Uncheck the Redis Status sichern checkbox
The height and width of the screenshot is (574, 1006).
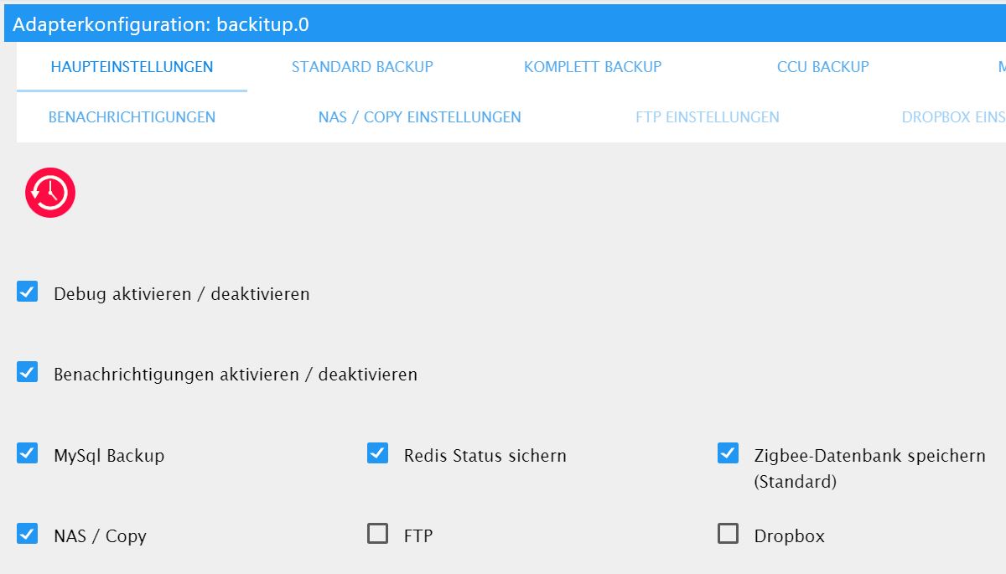(x=378, y=453)
